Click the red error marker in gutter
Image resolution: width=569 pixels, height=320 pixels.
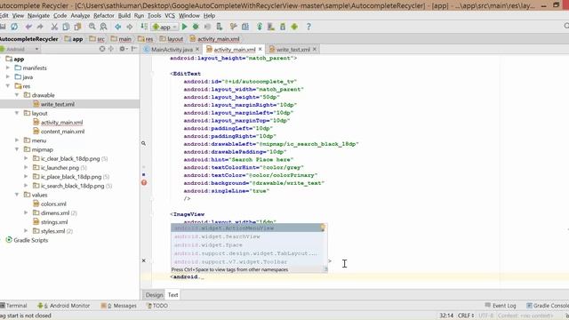click(144, 182)
